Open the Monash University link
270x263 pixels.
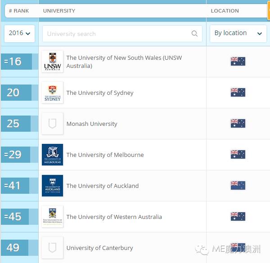pos(92,124)
